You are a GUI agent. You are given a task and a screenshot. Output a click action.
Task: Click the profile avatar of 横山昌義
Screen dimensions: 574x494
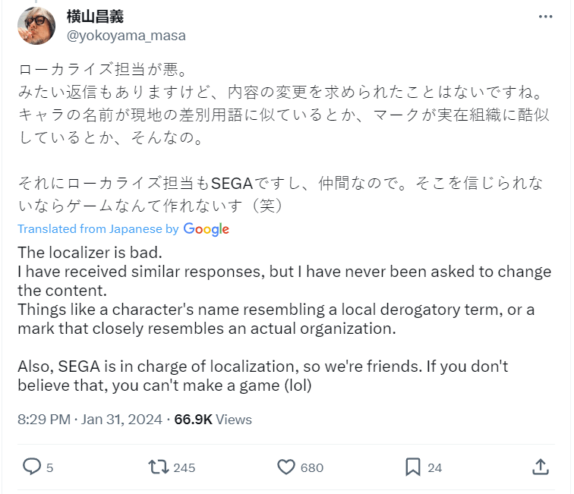36,26
